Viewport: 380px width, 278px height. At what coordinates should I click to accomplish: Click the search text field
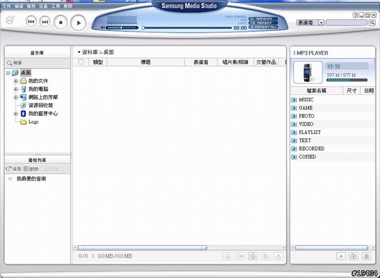coord(347,23)
